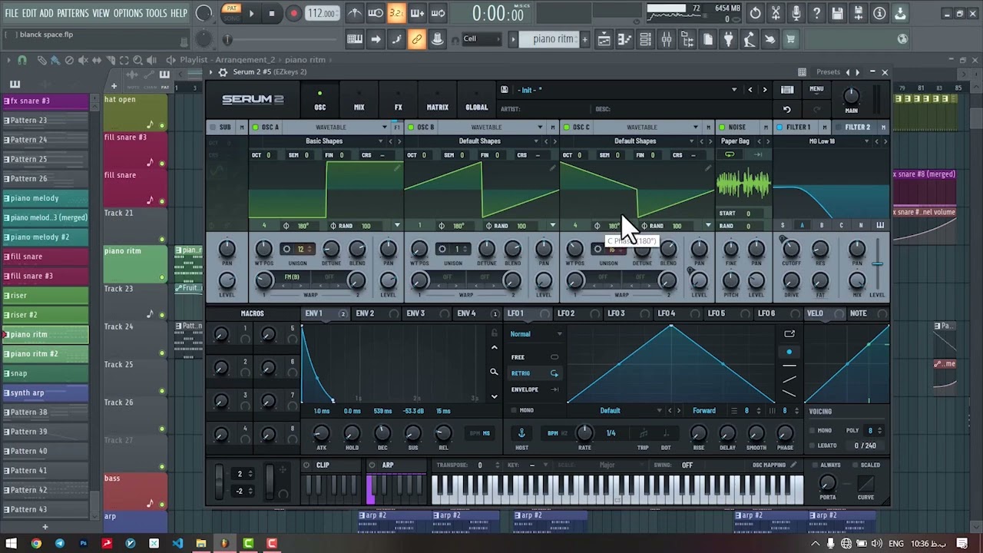Click the save project floppy icon
983x553 pixels.
pyautogui.click(x=837, y=13)
